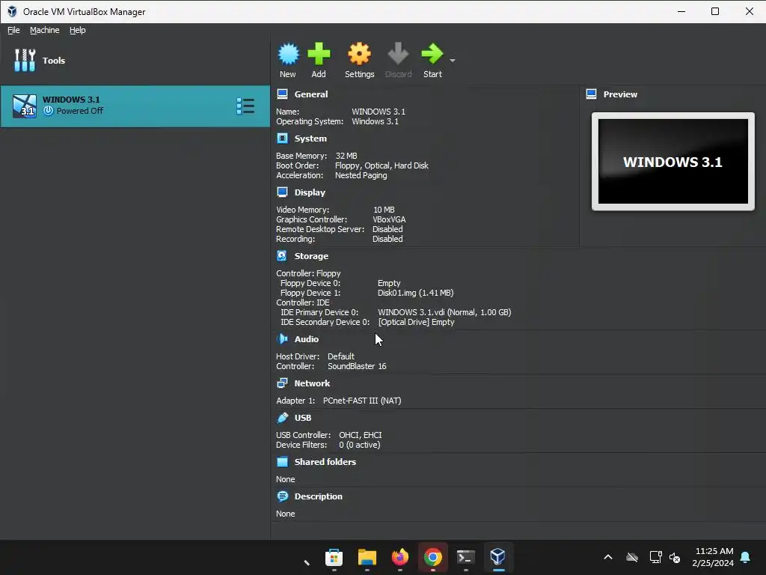Start the VM with green arrow
The image size is (766, 575).
point(432,54)
